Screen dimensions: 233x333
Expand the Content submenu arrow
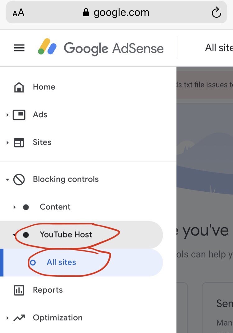(x=14, y=207)
